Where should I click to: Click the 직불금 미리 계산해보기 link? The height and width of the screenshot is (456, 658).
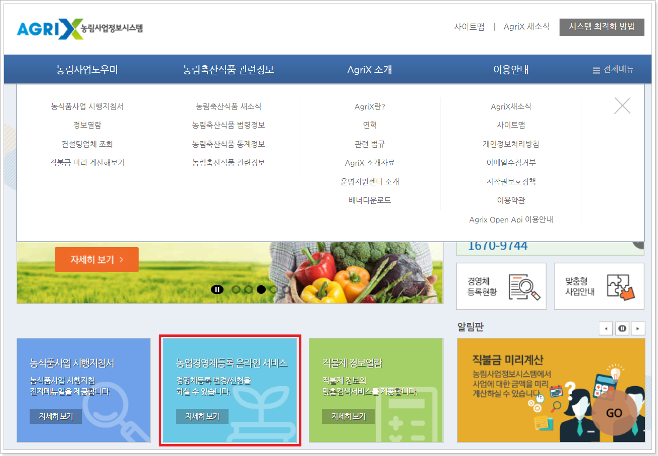pos(86,162)
